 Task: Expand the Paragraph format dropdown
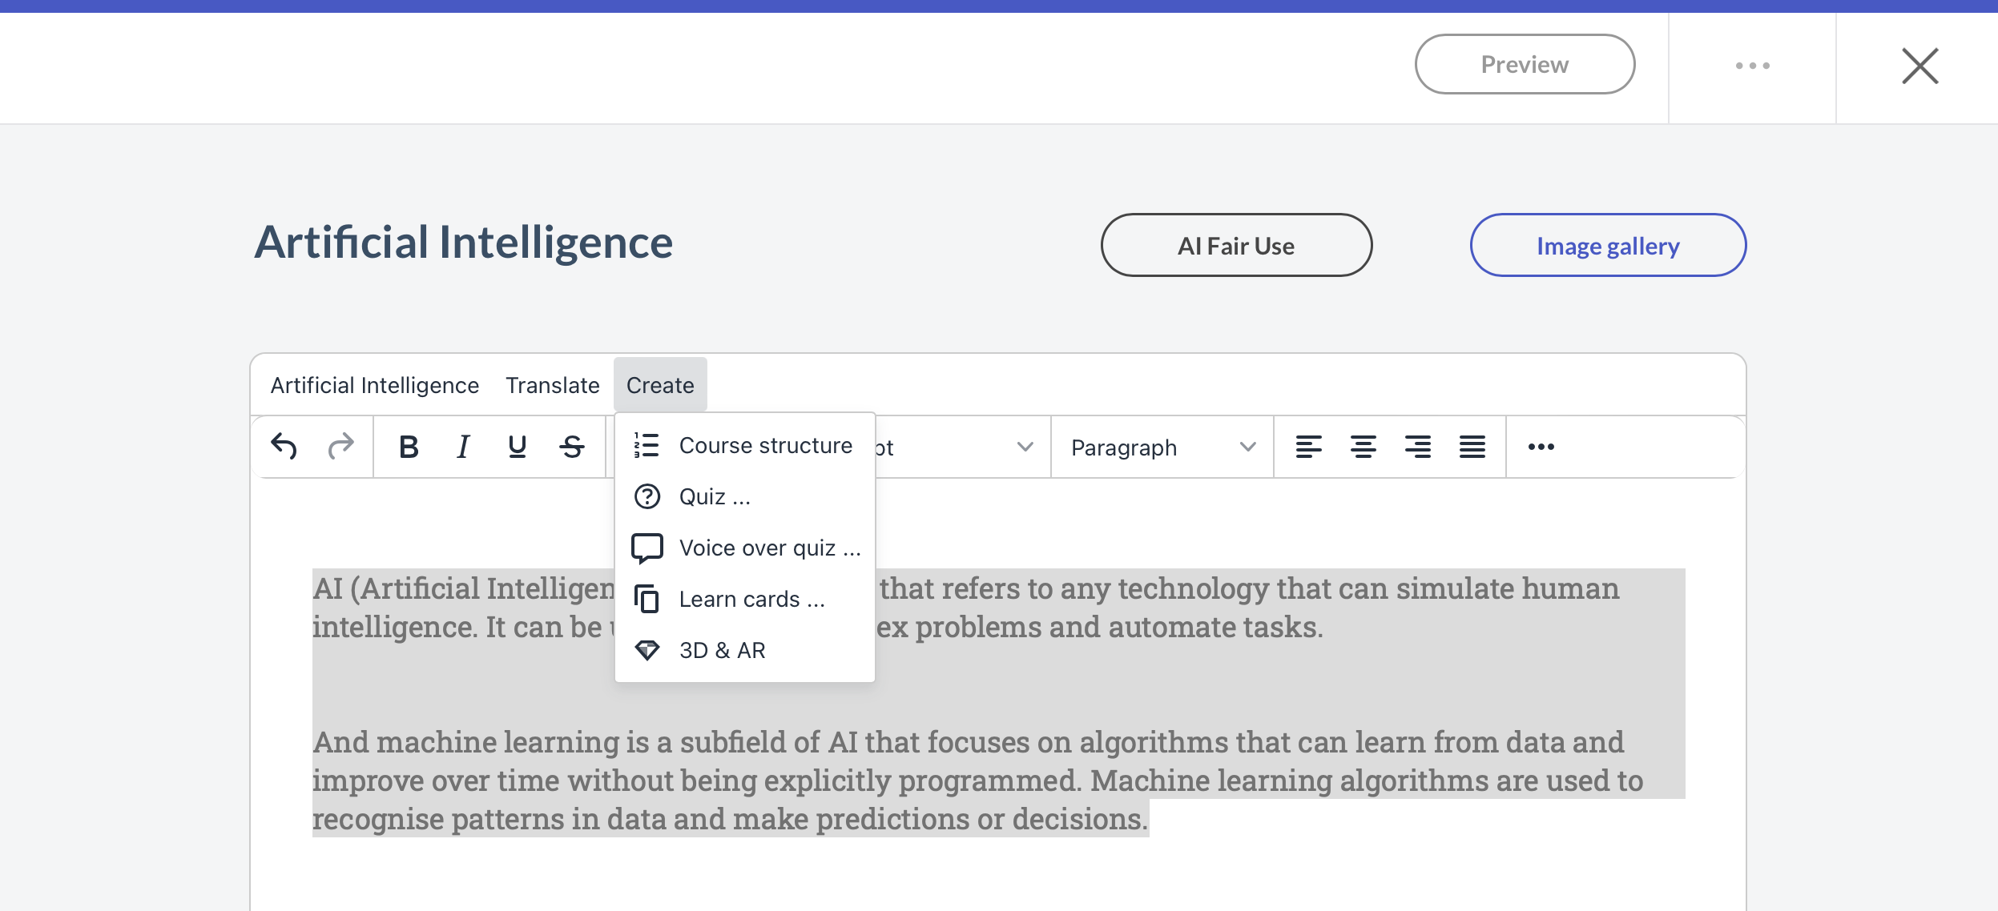click(1162, 447)
